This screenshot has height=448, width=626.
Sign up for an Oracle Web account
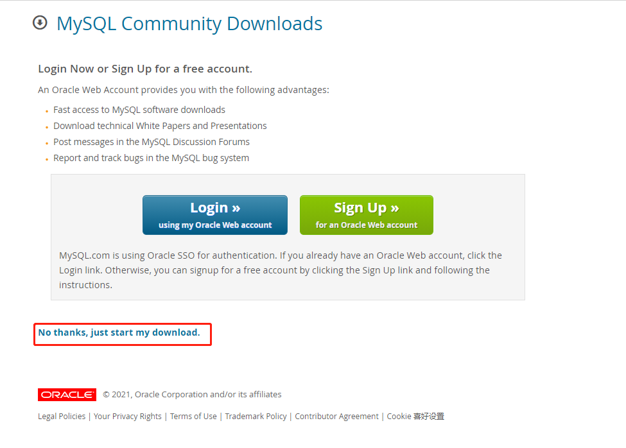click(367, 215)
